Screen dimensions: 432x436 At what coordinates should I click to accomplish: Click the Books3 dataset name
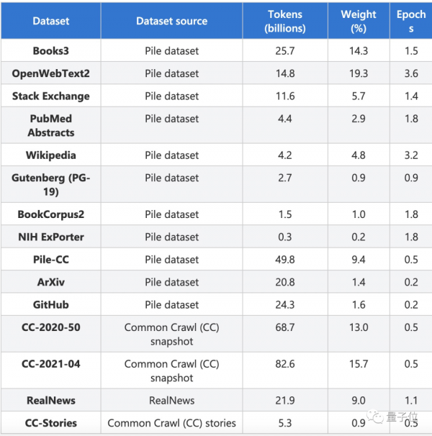coord(51,51)
